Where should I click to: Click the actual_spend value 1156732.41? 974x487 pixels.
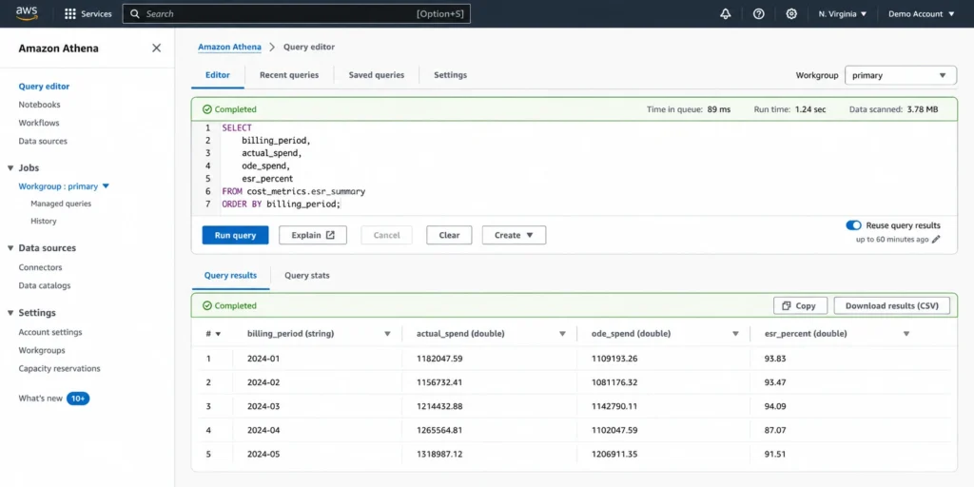click(439, 382)
